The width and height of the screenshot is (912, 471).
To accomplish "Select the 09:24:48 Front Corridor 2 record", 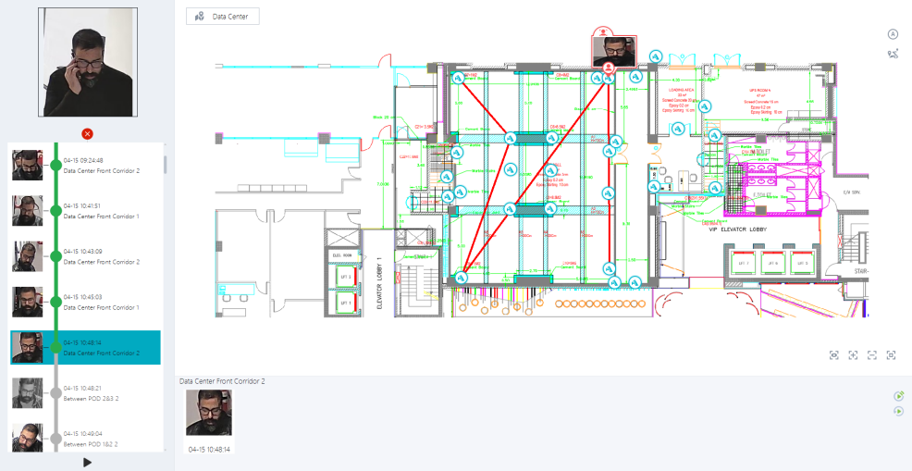I will point(102,166).
